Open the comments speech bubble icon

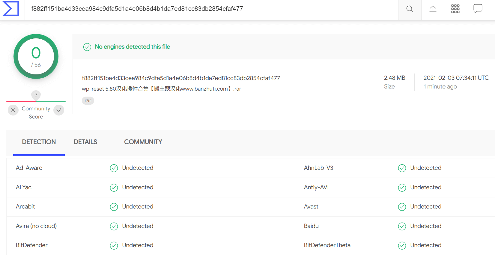pos(478,9)
